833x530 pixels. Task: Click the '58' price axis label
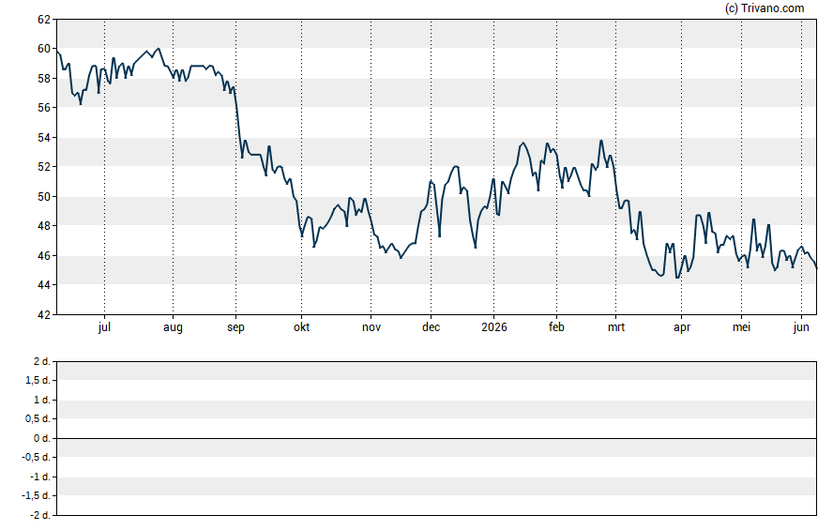coord(44,79)
